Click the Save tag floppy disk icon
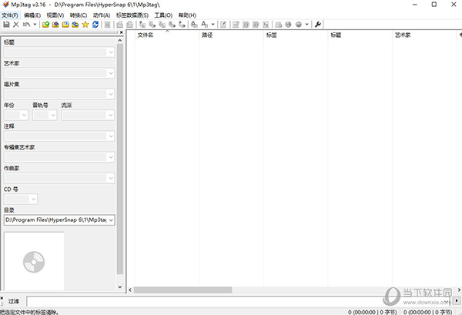Viewport: 462px width, 315px height. (6, 25)
